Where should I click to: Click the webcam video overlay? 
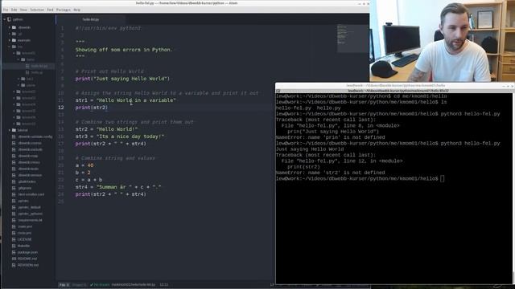click(442, 41)
